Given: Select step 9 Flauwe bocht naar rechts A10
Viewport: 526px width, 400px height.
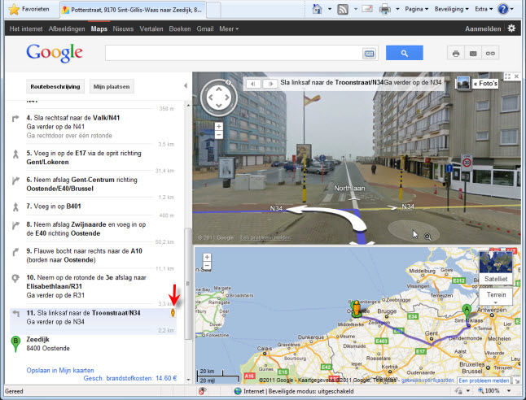Looking at the screenshot, I should click(x=94, y=255).
